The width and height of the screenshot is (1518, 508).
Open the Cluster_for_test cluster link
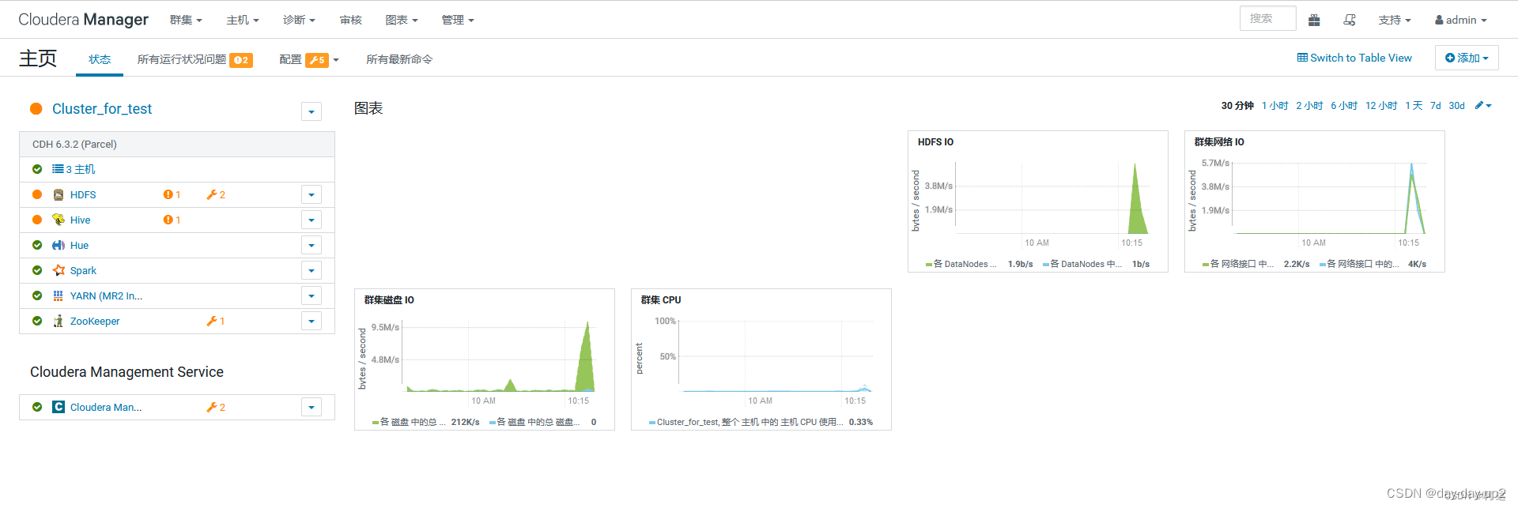[102, 109]
